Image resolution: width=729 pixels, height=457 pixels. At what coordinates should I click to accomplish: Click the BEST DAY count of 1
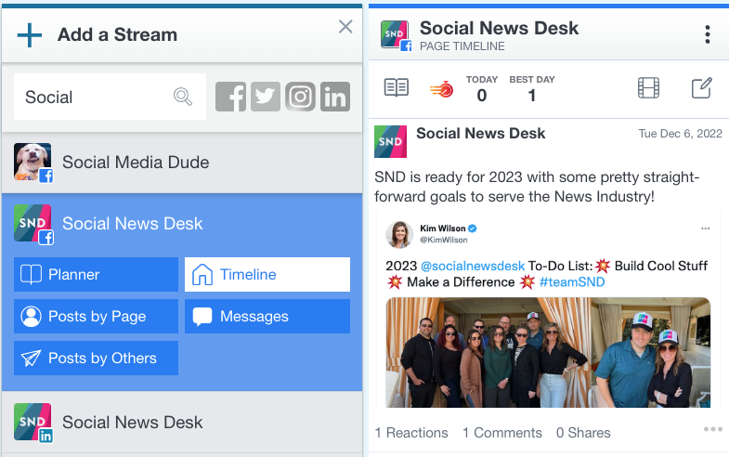(532, 96)
